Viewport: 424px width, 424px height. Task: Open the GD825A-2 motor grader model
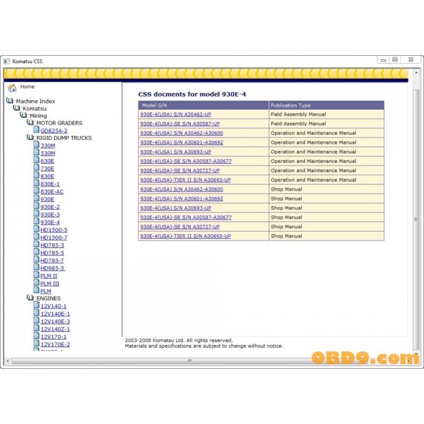tap(54, 130)
